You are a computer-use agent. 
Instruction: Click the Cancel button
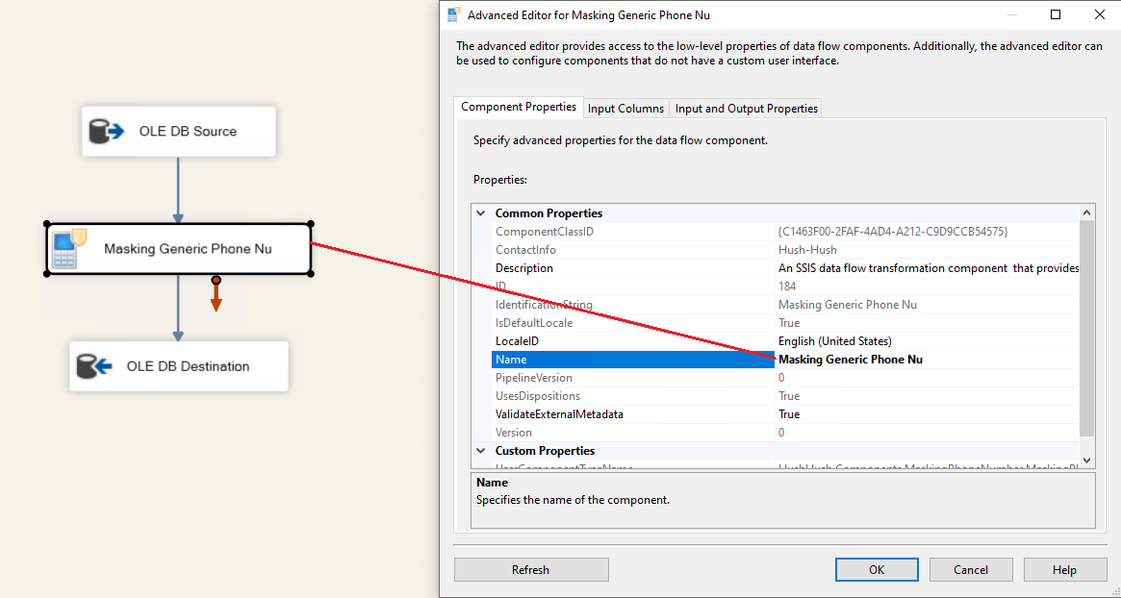pos(970,570)
